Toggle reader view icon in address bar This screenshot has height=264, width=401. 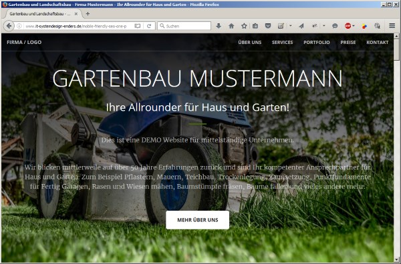[138, 26]
